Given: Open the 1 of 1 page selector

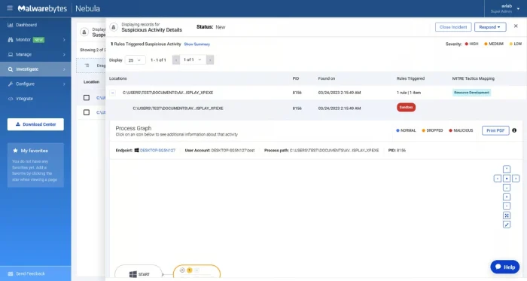Looking at the screenshot, I should click(x=193, y=60).
